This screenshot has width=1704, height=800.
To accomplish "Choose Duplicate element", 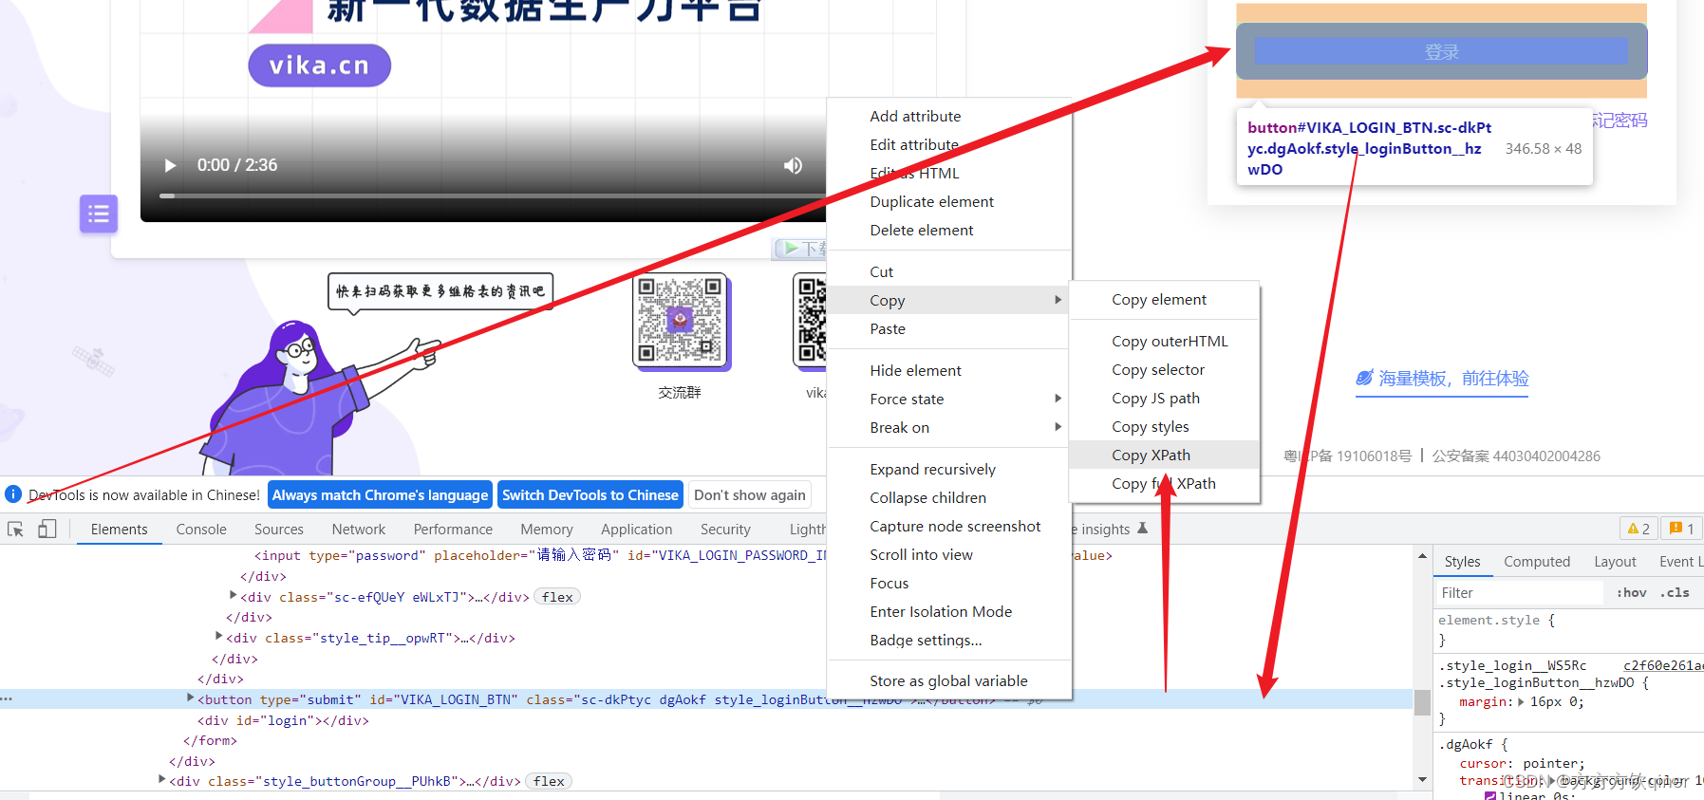I will tap(949, 201).
